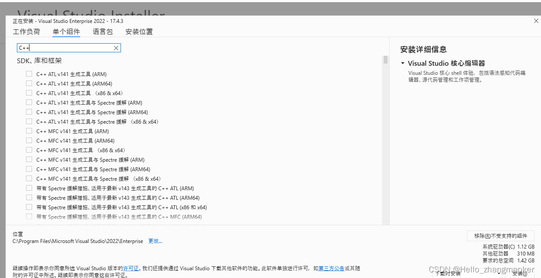Check the C++ ATL v141 生成工具 (ARM64) box
Viewport: 541px width, 278px height.
pyautogui.click(x=29, y=83)
